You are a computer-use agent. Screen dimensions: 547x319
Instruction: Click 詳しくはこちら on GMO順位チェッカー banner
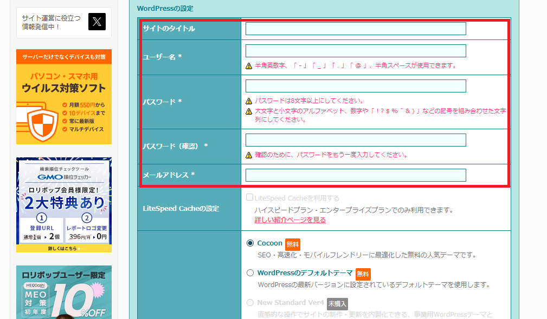(x=64, y=248)
